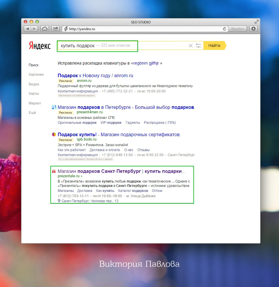Open Доставка sitelink under prezentale.ru

pyautogui.click(x=85, y=191)
